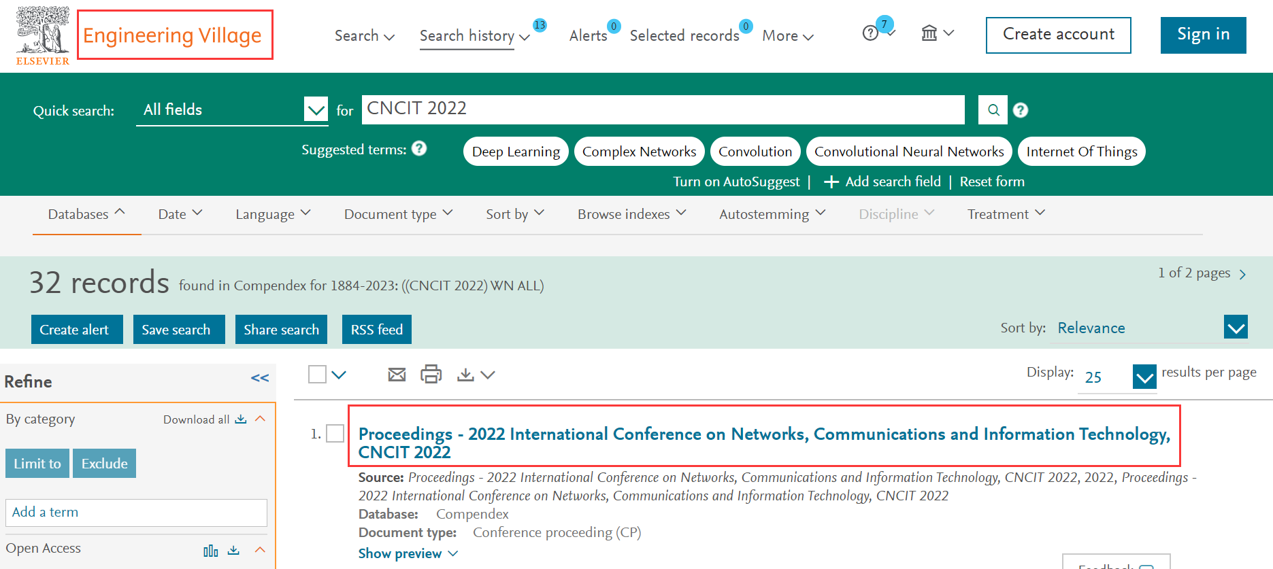This screenshot has height=569, width=1273.
Task: Expand the Date filter
Action: coord(180,214)
